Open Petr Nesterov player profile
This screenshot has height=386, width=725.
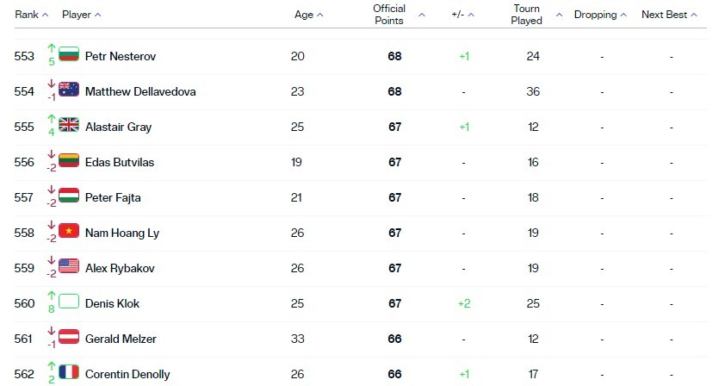point(121,57)
